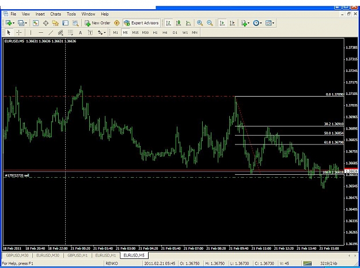360x268 pixels.
Task: Select the Text 'A' drawing tool
Action: point(81,33)
